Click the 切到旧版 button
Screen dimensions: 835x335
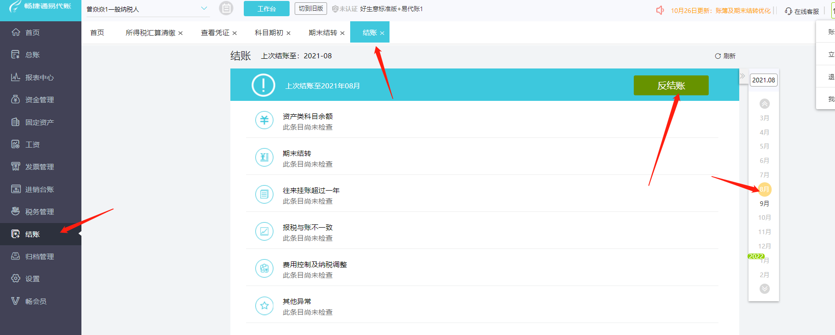(311, 9)
